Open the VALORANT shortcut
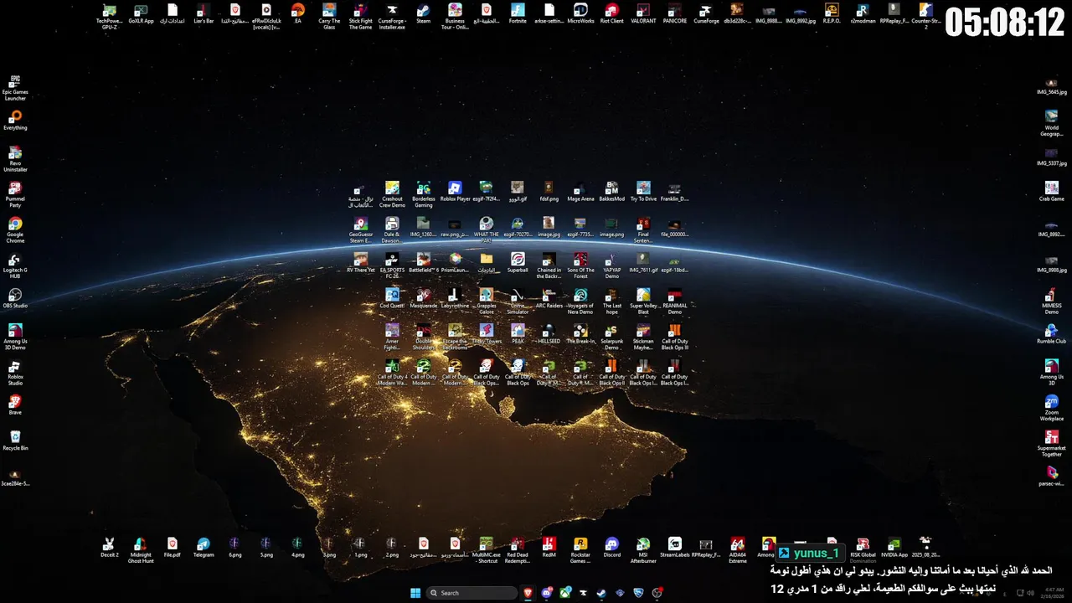 [643, 14]
